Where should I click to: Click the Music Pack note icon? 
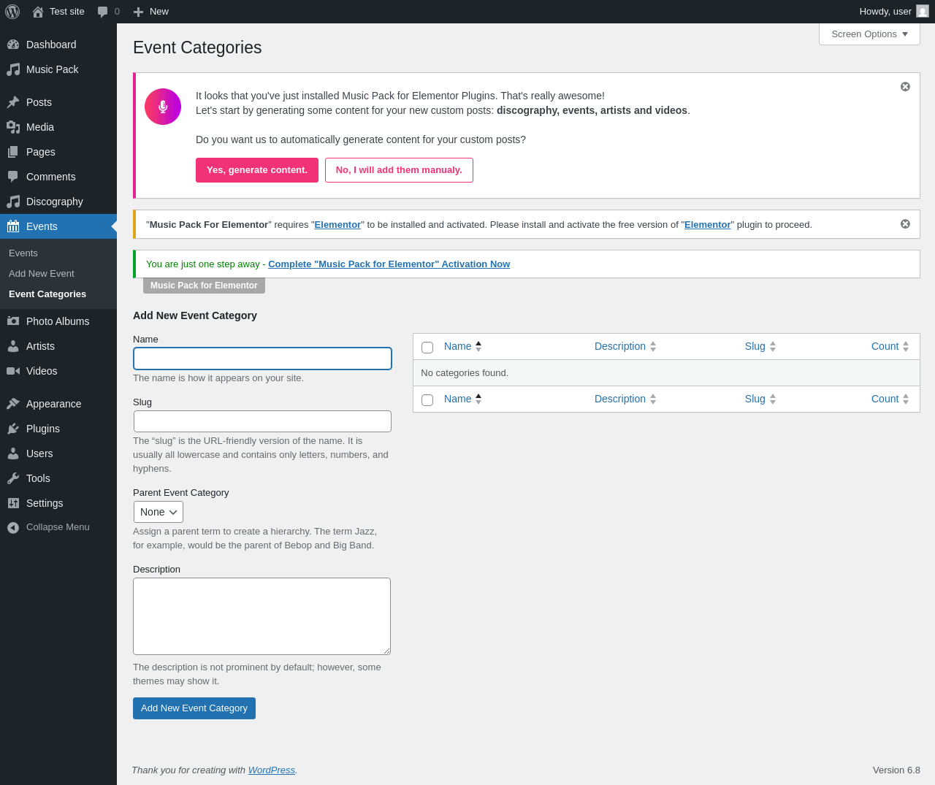pyautogui.click(x=13, y=69)
